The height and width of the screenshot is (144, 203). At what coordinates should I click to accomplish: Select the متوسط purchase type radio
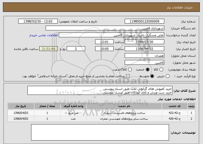152,76
